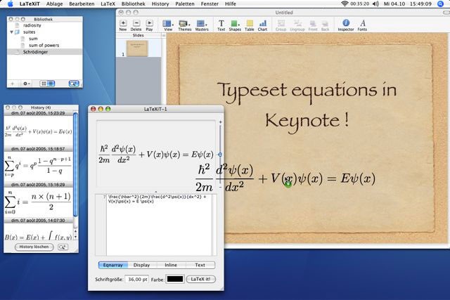
Task: Open the Inspector icon
Action: [x=346, y=23]
